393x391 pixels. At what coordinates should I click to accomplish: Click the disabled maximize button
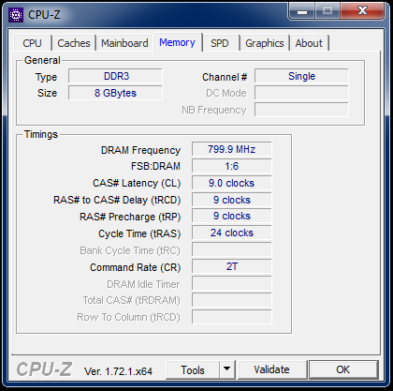coord(327,11)
